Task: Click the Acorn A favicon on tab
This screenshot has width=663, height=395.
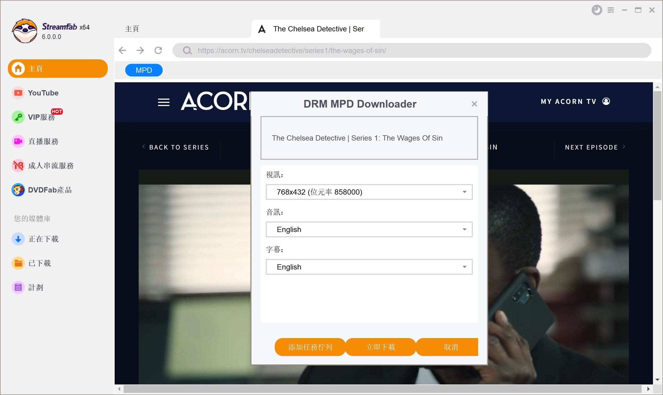Action: [262, 29]
